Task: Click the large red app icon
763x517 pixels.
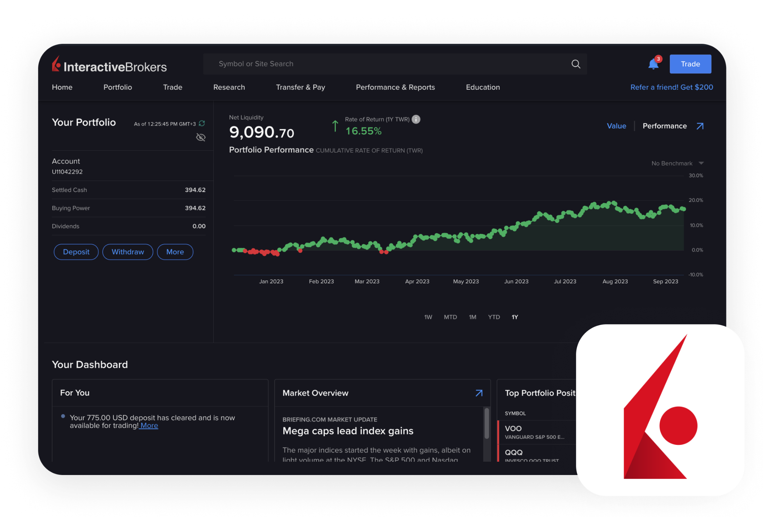Action: pyautogui.click(x=660, y=410)
